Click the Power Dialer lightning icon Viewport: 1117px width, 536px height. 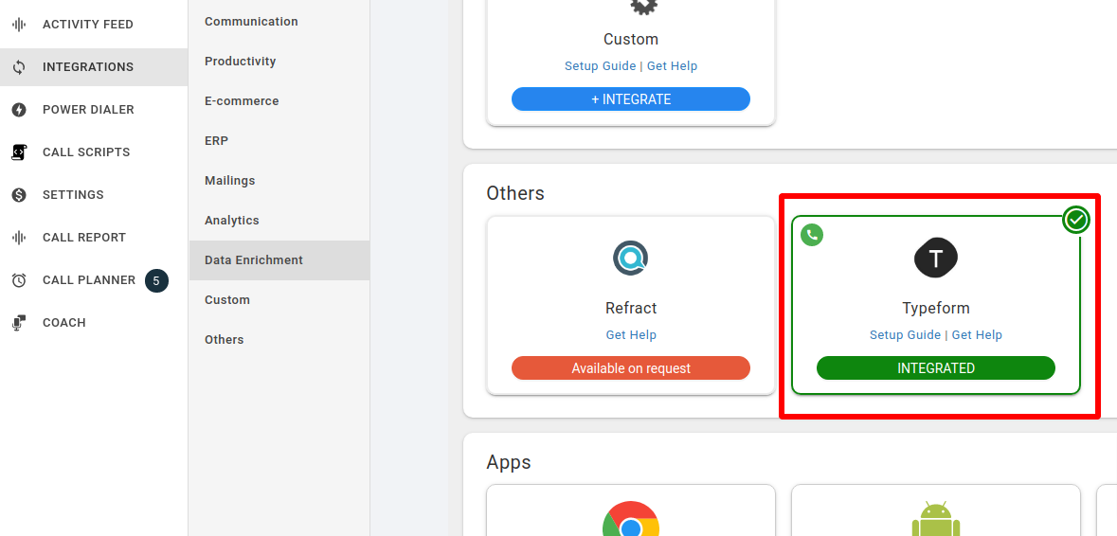tap(19, 110)
